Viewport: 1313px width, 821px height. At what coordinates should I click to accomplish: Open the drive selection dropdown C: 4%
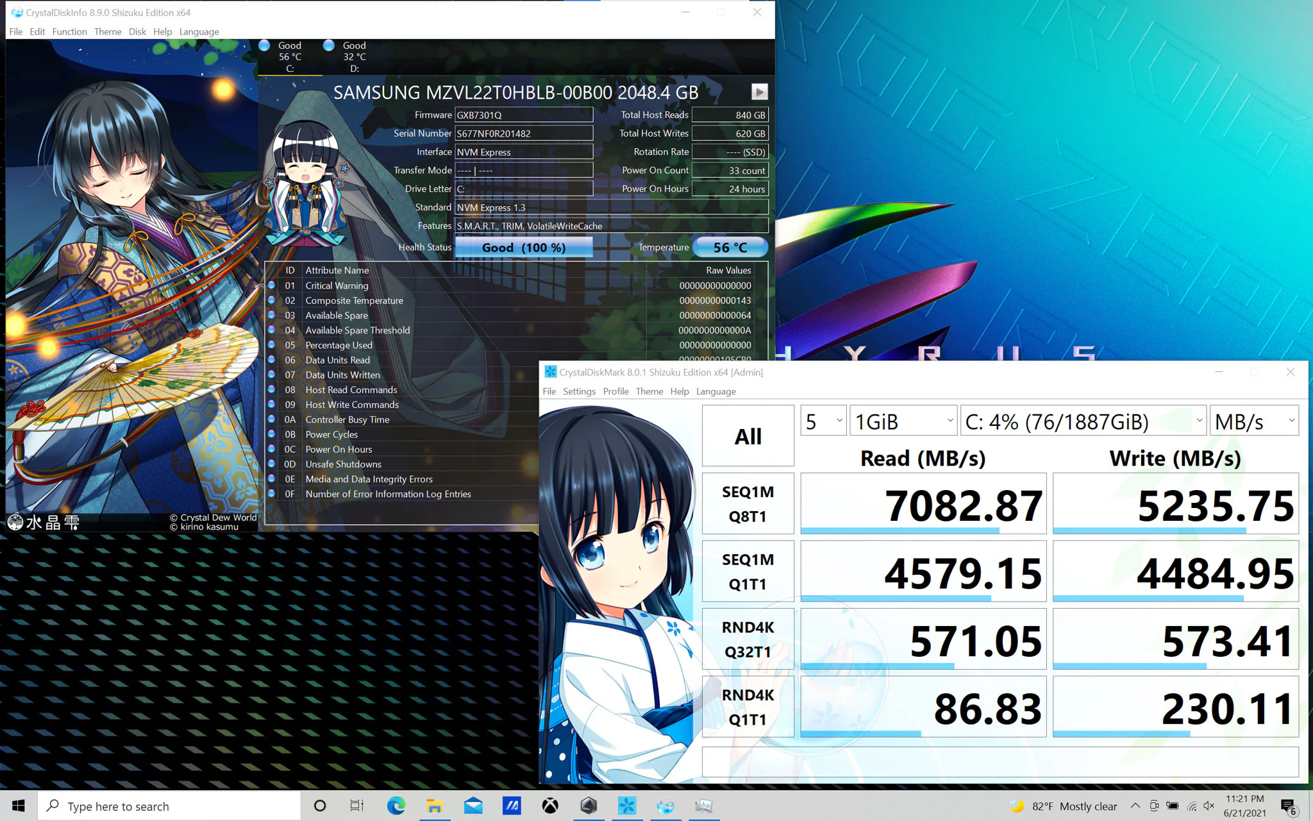click(1083, 421)
